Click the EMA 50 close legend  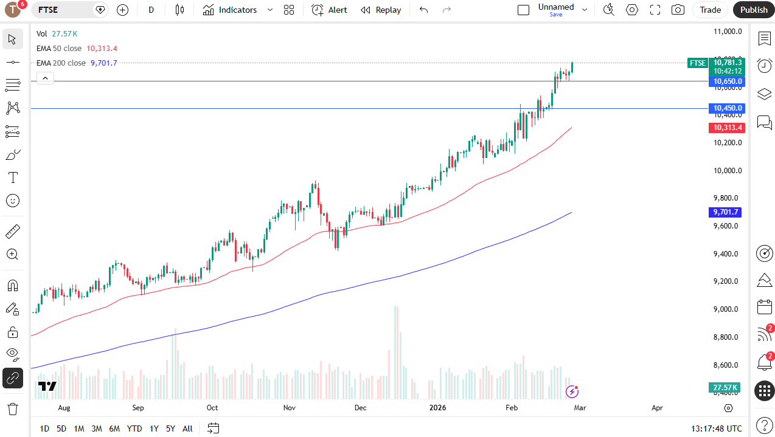point(59,49)
